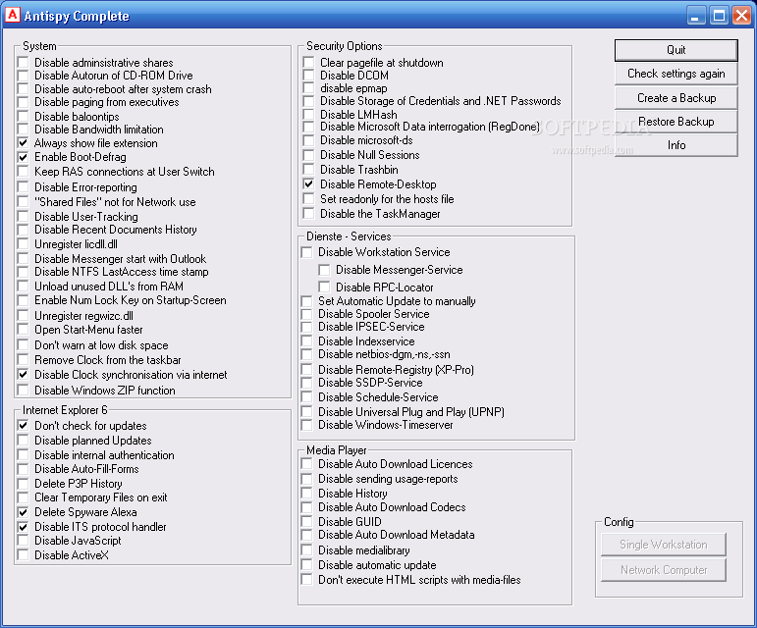The width and height of the screenshot is (757, 628).
Task: Click the Quit button
Action: pyautogui.click(x=676, y=50)
